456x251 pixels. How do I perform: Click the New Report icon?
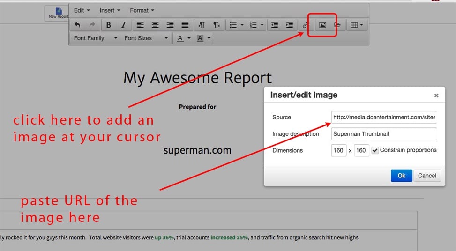(59, 13)
